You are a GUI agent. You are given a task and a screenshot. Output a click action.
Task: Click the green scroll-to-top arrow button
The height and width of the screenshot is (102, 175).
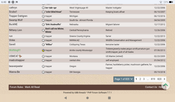165,85
